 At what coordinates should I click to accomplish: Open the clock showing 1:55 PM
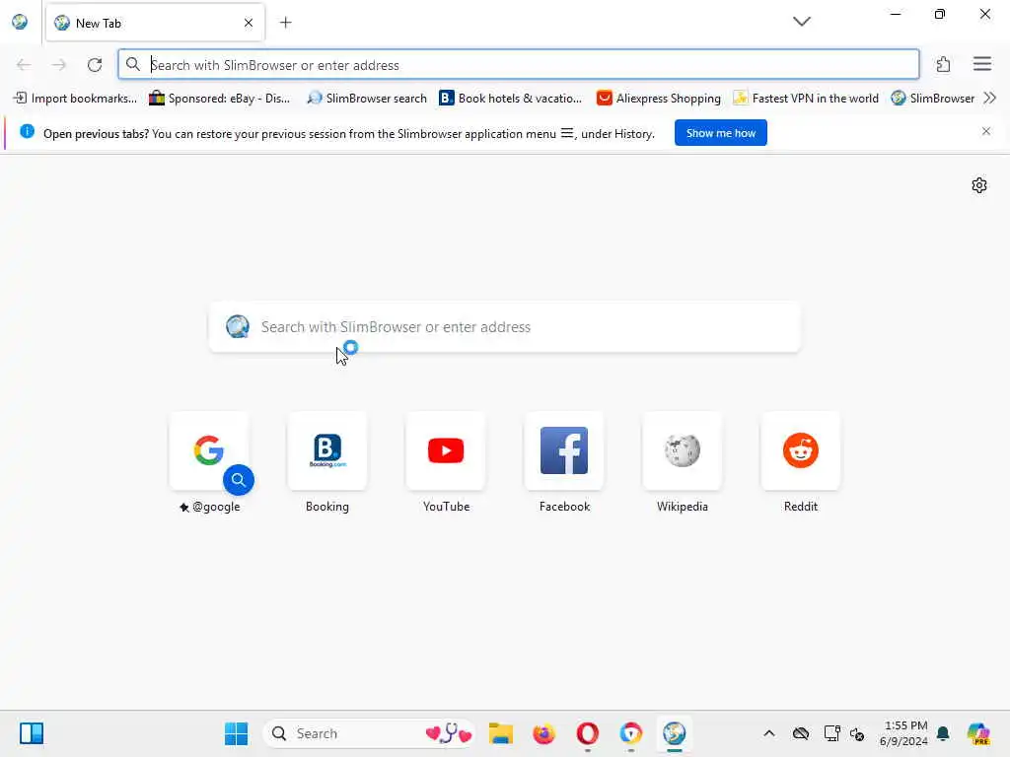point(903,733)
